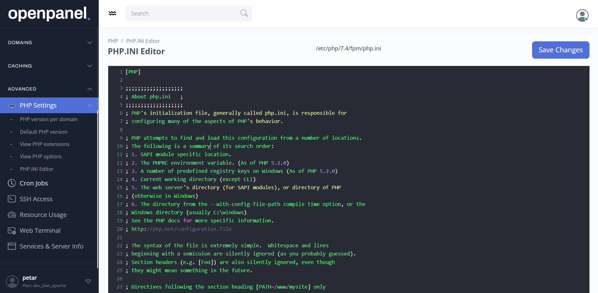
Task: Go to PHP breadcrumb link
Action: click(113, 41)
